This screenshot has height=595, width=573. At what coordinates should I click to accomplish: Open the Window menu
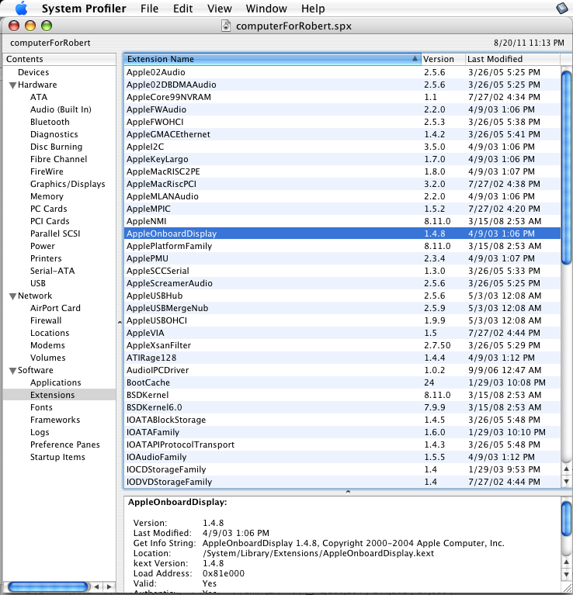(266, 9)
